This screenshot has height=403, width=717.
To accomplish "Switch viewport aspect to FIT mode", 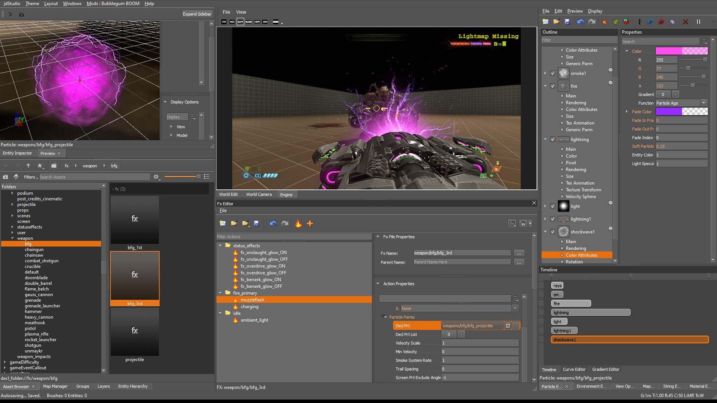I will pyautogui.click(x=224, y=22).
